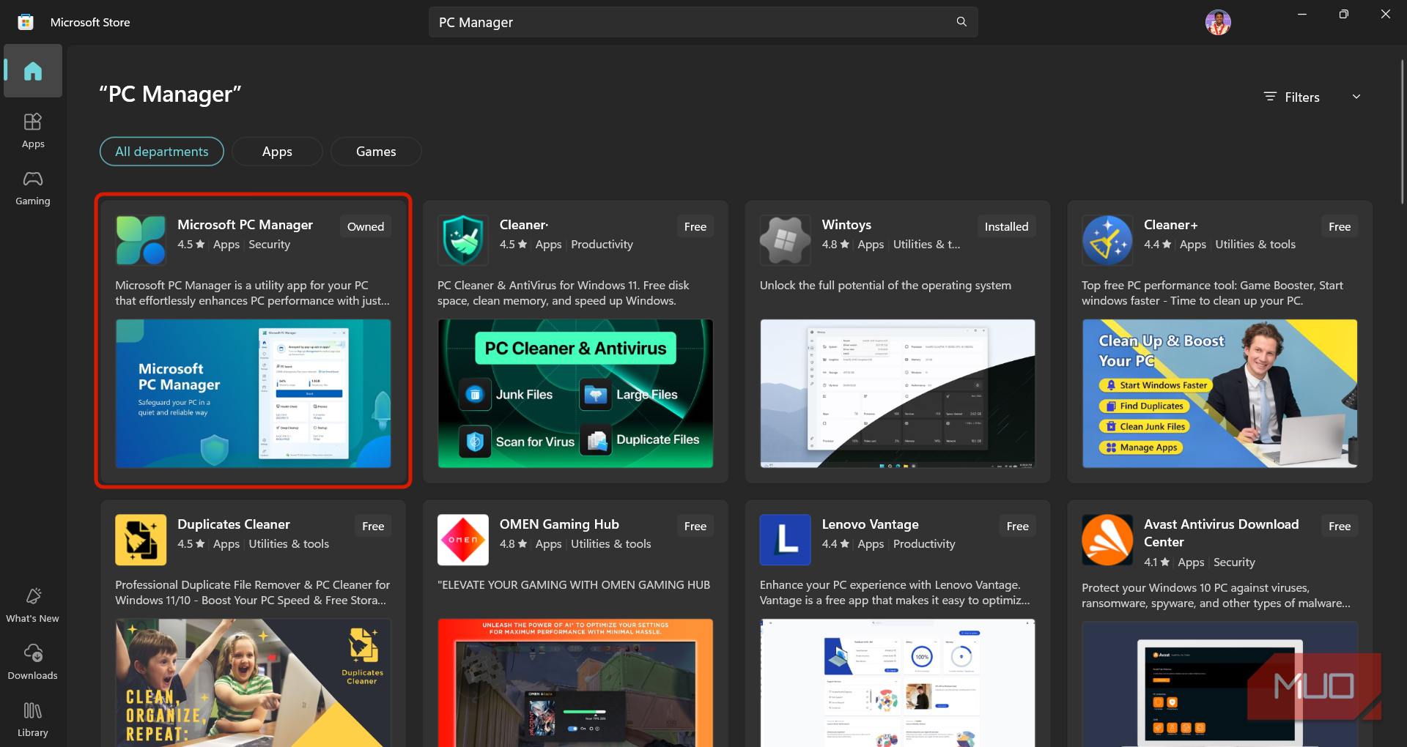Click the Owned badge on Microsoft PC Manager

[x=366, y=226]
